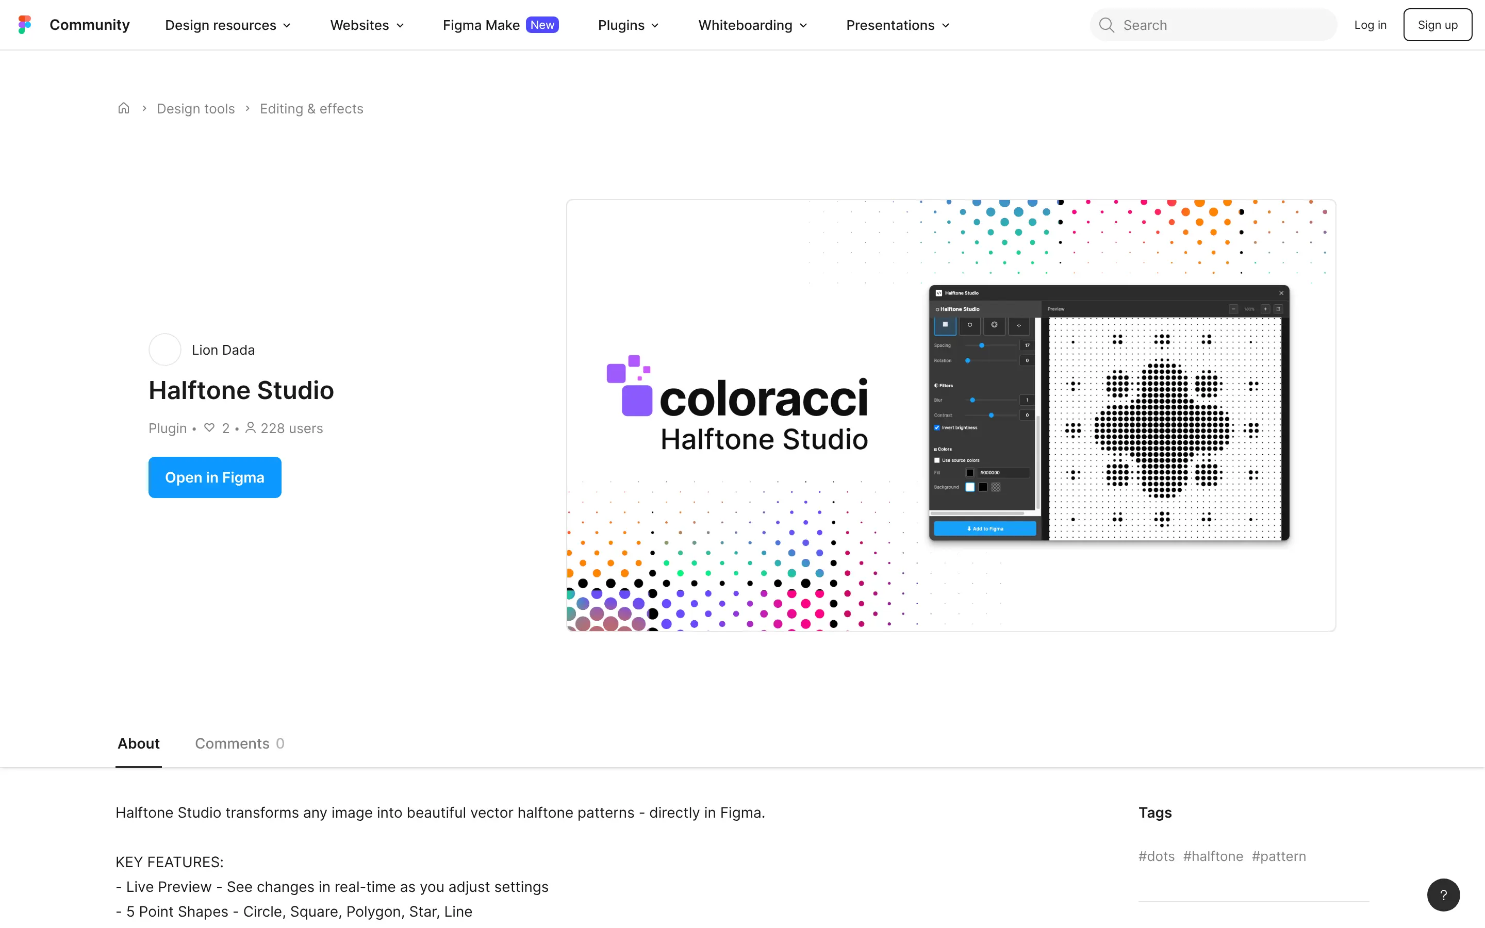This screenshot has width=1485, height=928.
Task: Uncheck the Invert brightness checkbox
Action: tap(937, 428)
